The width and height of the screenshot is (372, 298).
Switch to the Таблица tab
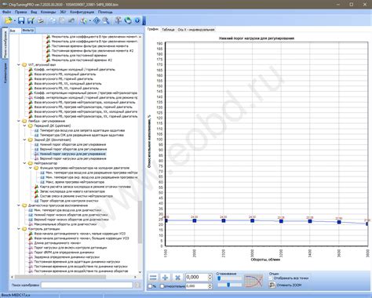point(168,30)
